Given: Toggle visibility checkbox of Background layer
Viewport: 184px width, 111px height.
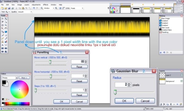Looking at the screenshot, I should [182, 81].
